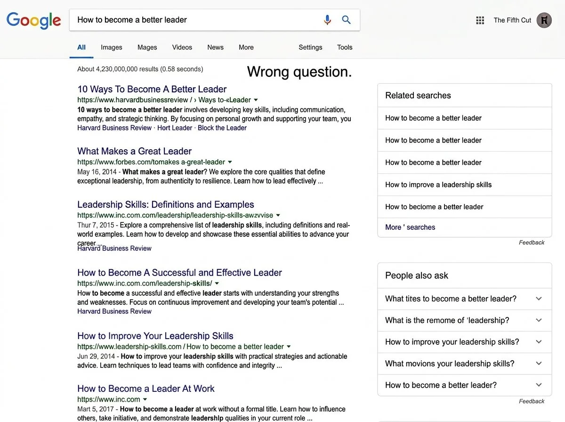Open 'What Makes a Great Leader' result
This screenshot has width=565, height=422.
(135, 151)
